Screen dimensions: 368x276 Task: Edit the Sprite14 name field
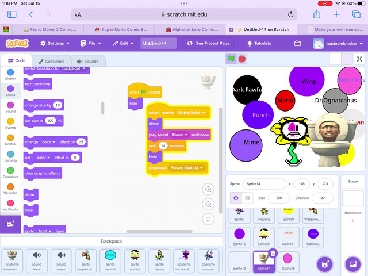click(x=264, y=184)
